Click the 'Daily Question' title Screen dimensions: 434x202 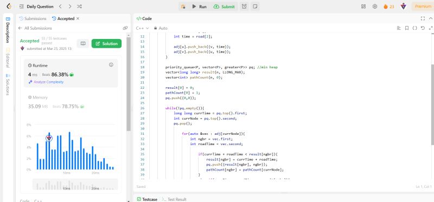click(40, 6)
